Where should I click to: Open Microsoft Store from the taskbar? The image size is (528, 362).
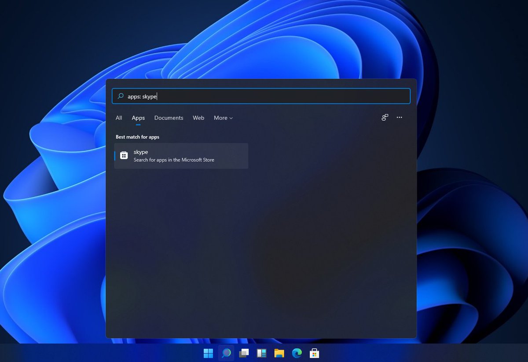click(315, 353)
